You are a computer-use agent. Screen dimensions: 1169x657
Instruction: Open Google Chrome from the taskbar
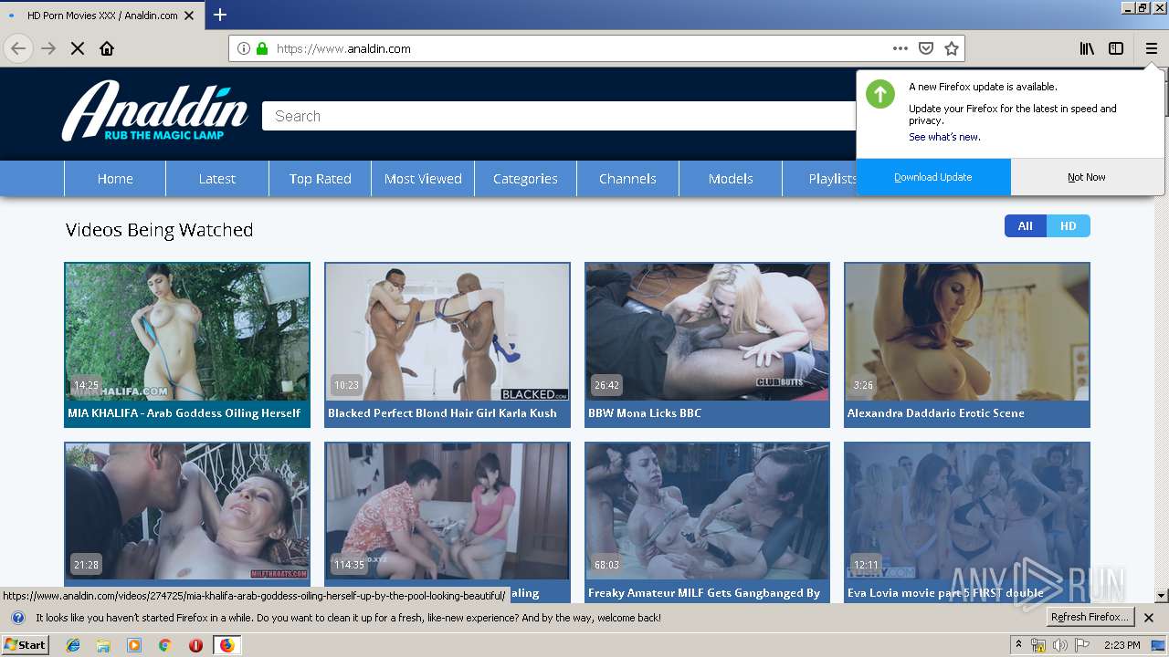[164, 645]
